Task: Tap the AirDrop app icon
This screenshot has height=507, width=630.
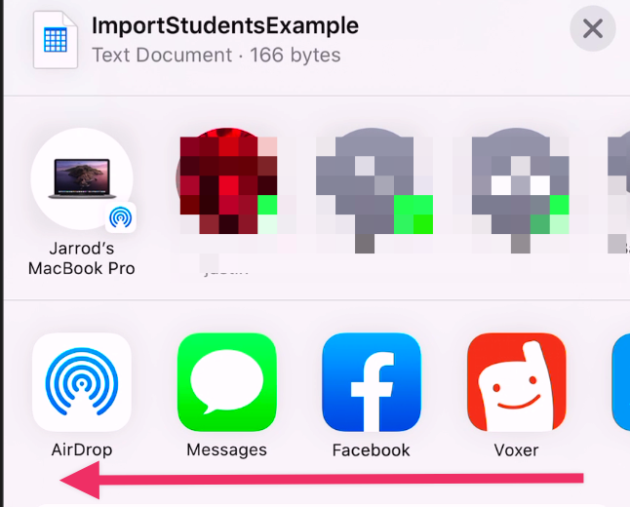Action: [82, 382]
